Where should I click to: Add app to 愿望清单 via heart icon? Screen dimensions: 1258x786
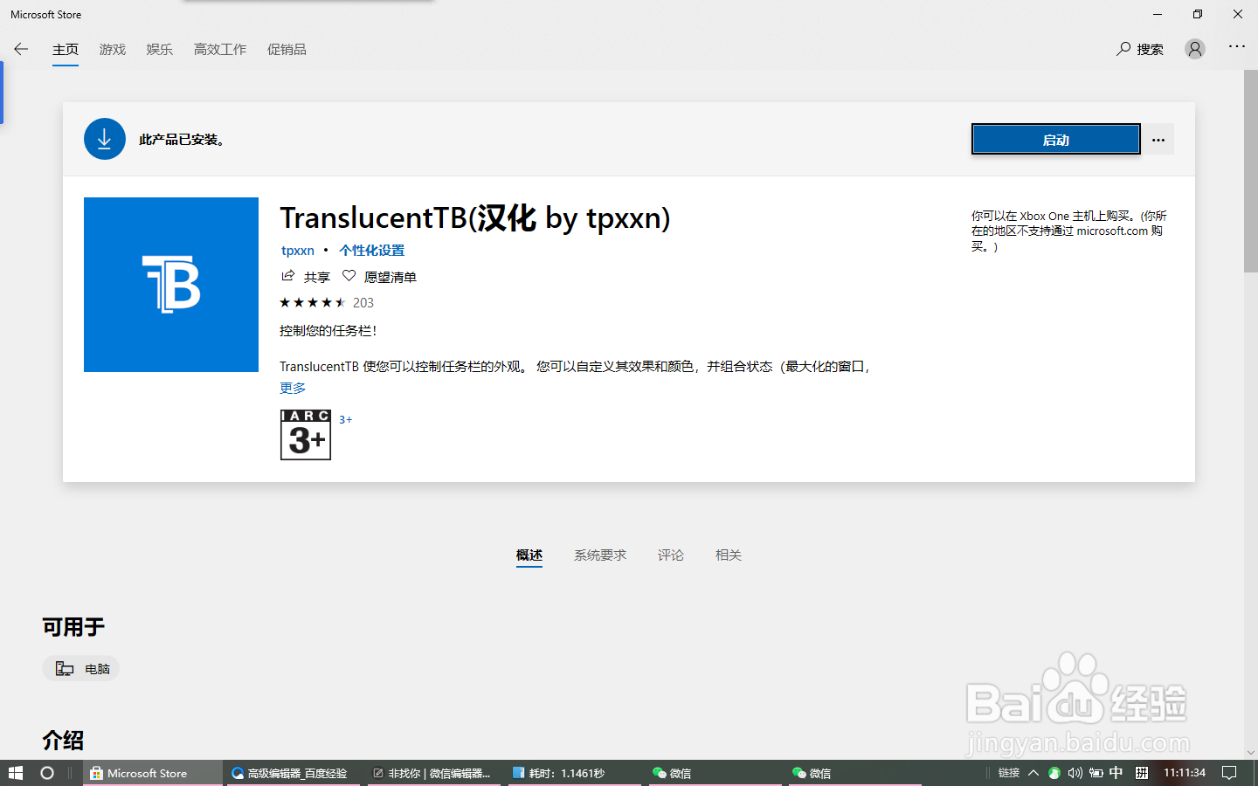point(349,276)
